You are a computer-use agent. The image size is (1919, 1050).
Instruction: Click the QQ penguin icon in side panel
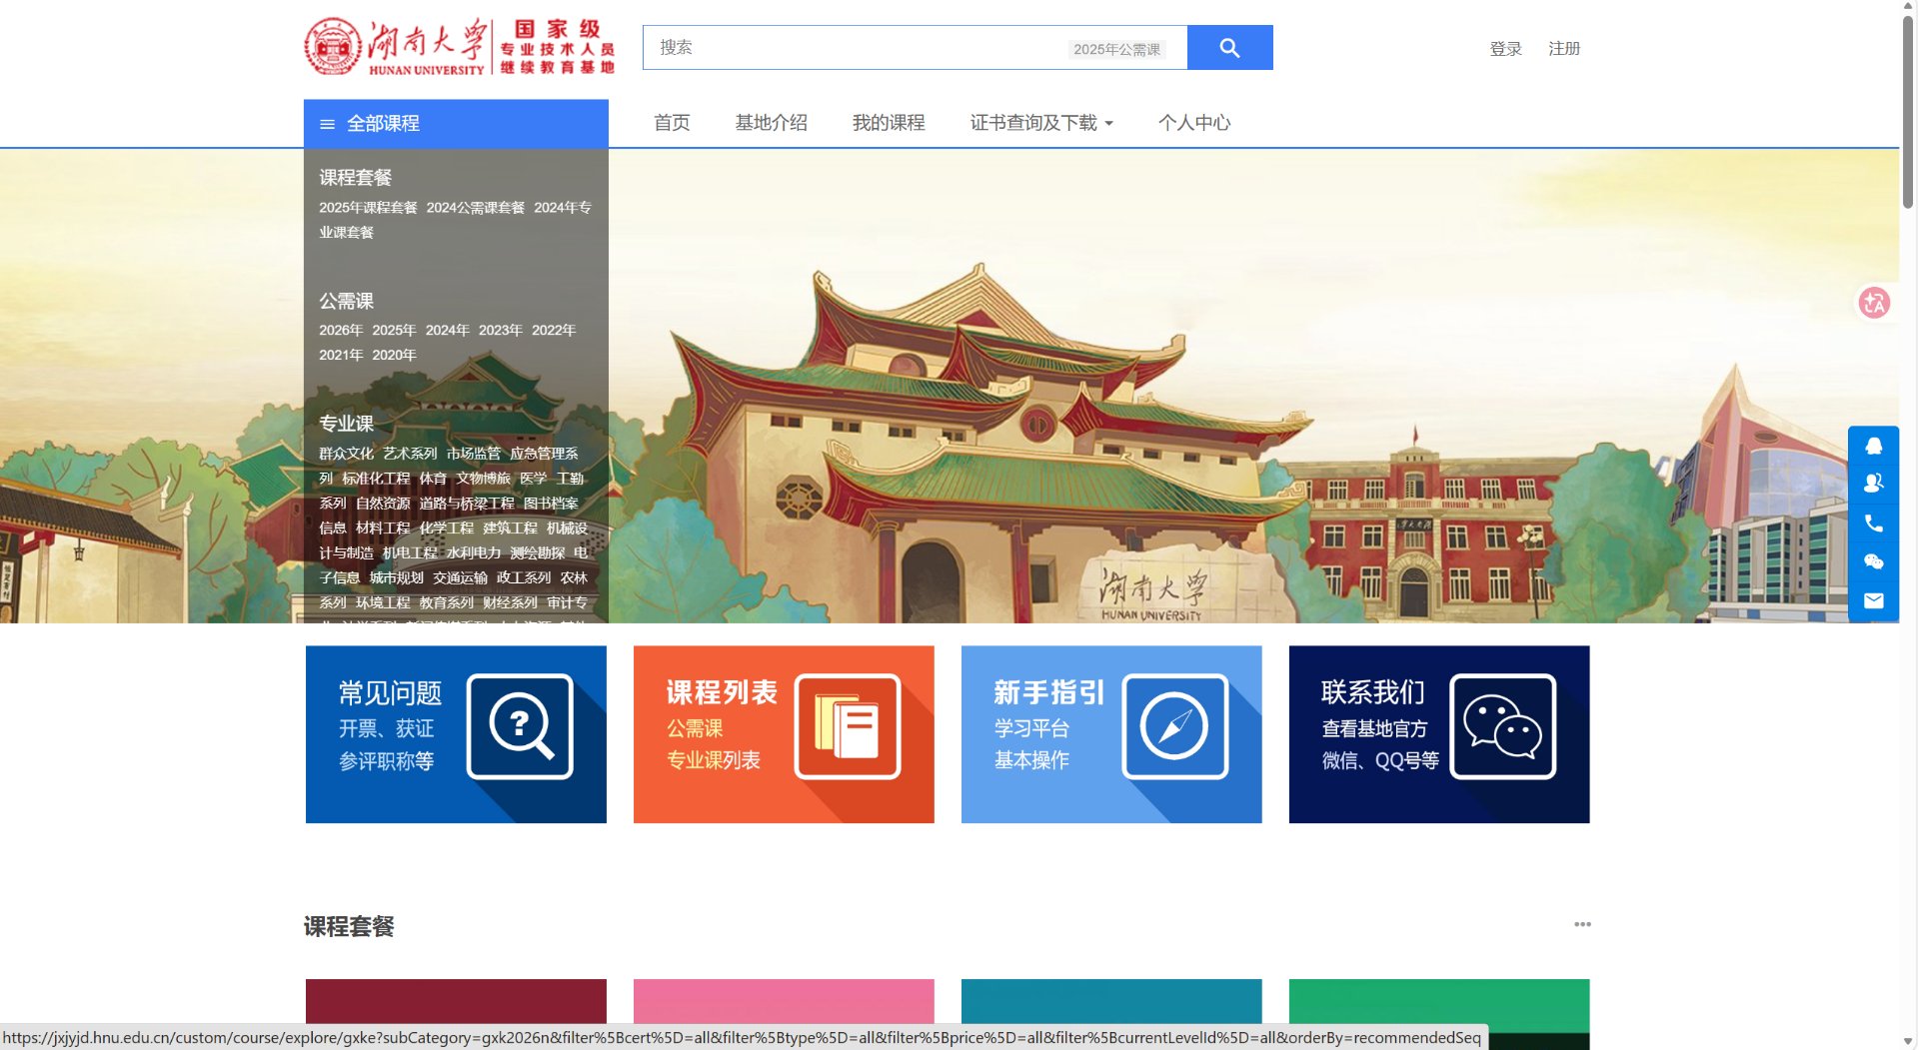[x=1874, y=446]
